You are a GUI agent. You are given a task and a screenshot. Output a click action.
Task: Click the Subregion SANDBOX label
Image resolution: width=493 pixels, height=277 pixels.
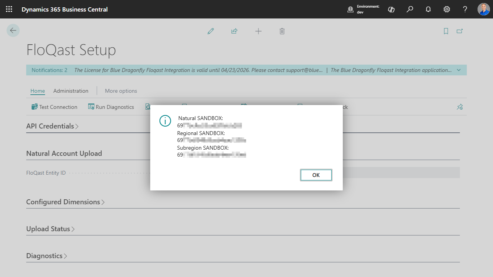[x=203, y=148]
